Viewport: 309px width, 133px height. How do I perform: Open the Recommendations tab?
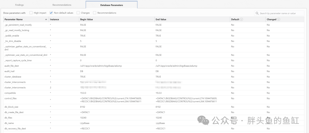coord(62,5)
